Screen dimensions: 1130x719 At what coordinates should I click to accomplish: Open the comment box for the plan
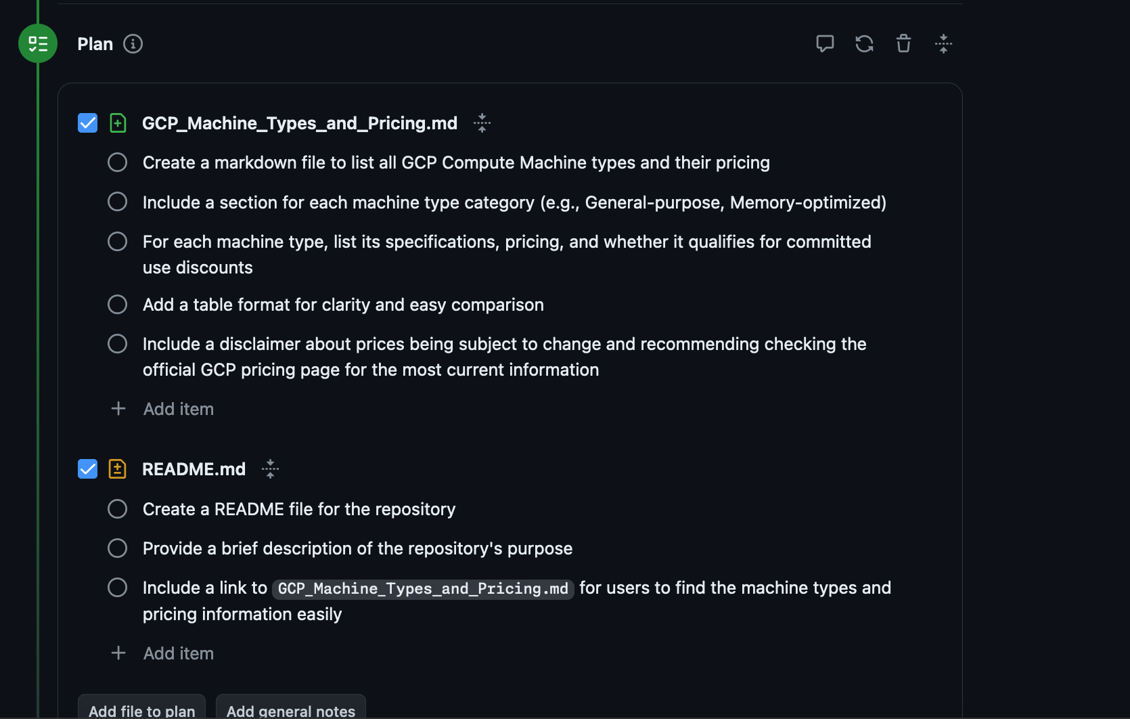[x=825, y=43]
